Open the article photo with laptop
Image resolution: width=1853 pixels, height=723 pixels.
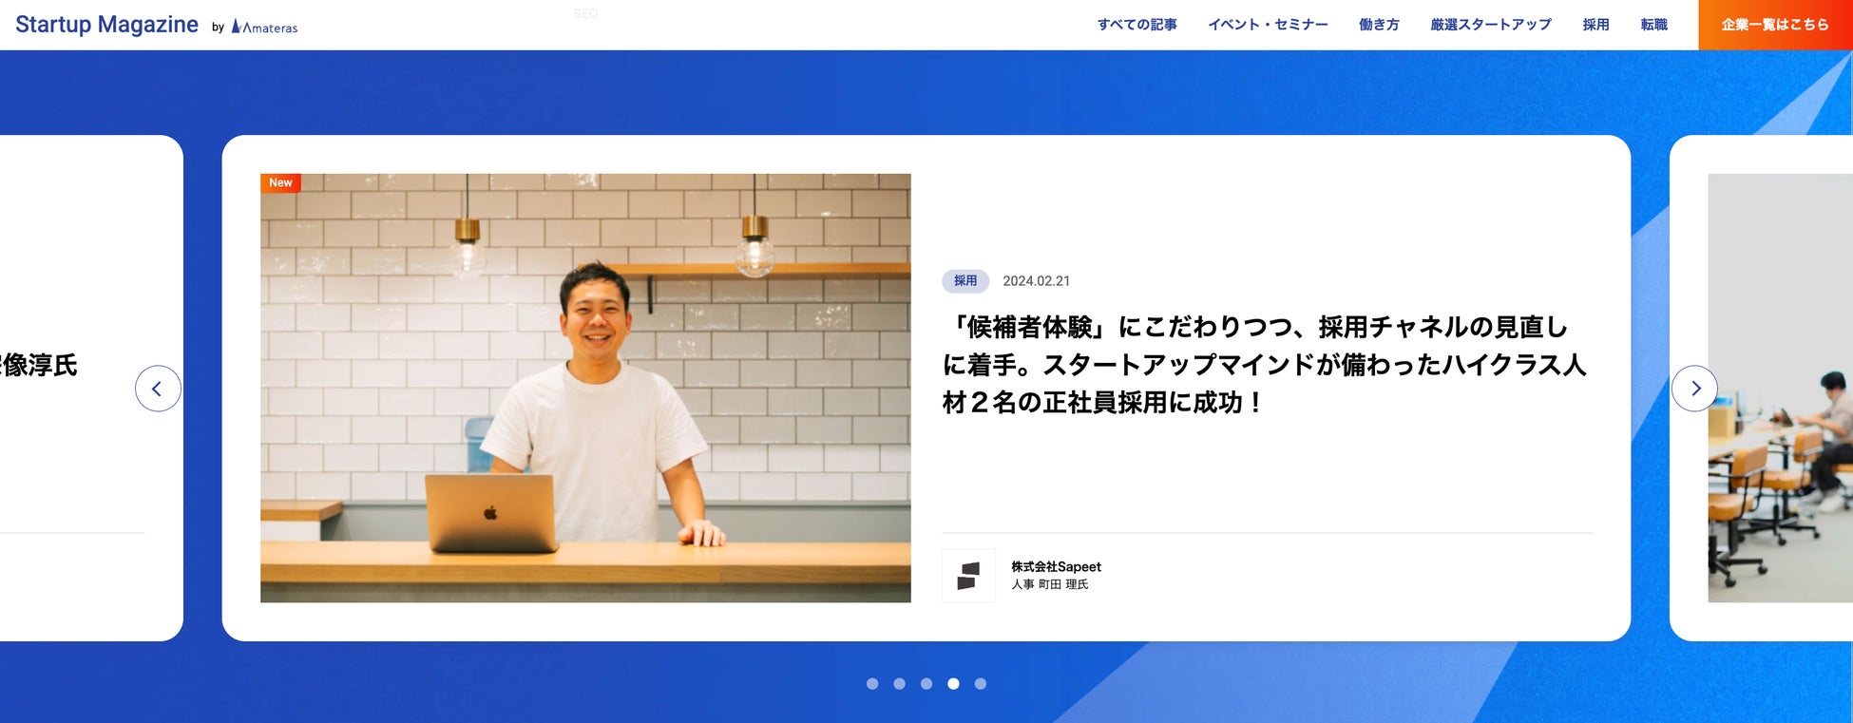(585, 388)
